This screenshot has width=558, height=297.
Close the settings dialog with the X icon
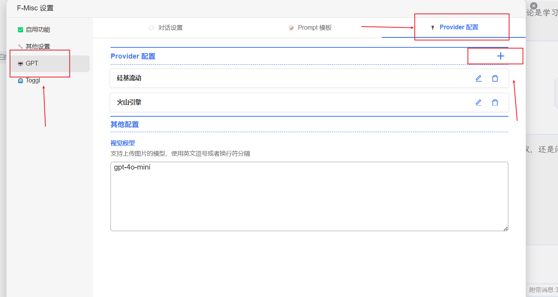[x=534, y=6]
